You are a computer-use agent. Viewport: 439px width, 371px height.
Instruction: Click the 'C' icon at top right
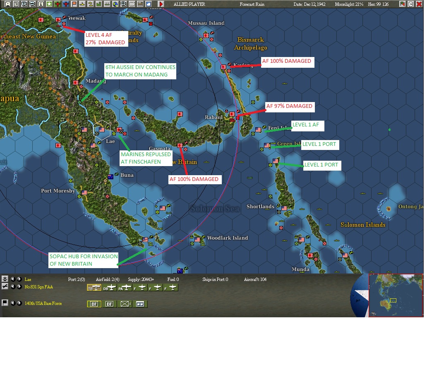[411, 4]
